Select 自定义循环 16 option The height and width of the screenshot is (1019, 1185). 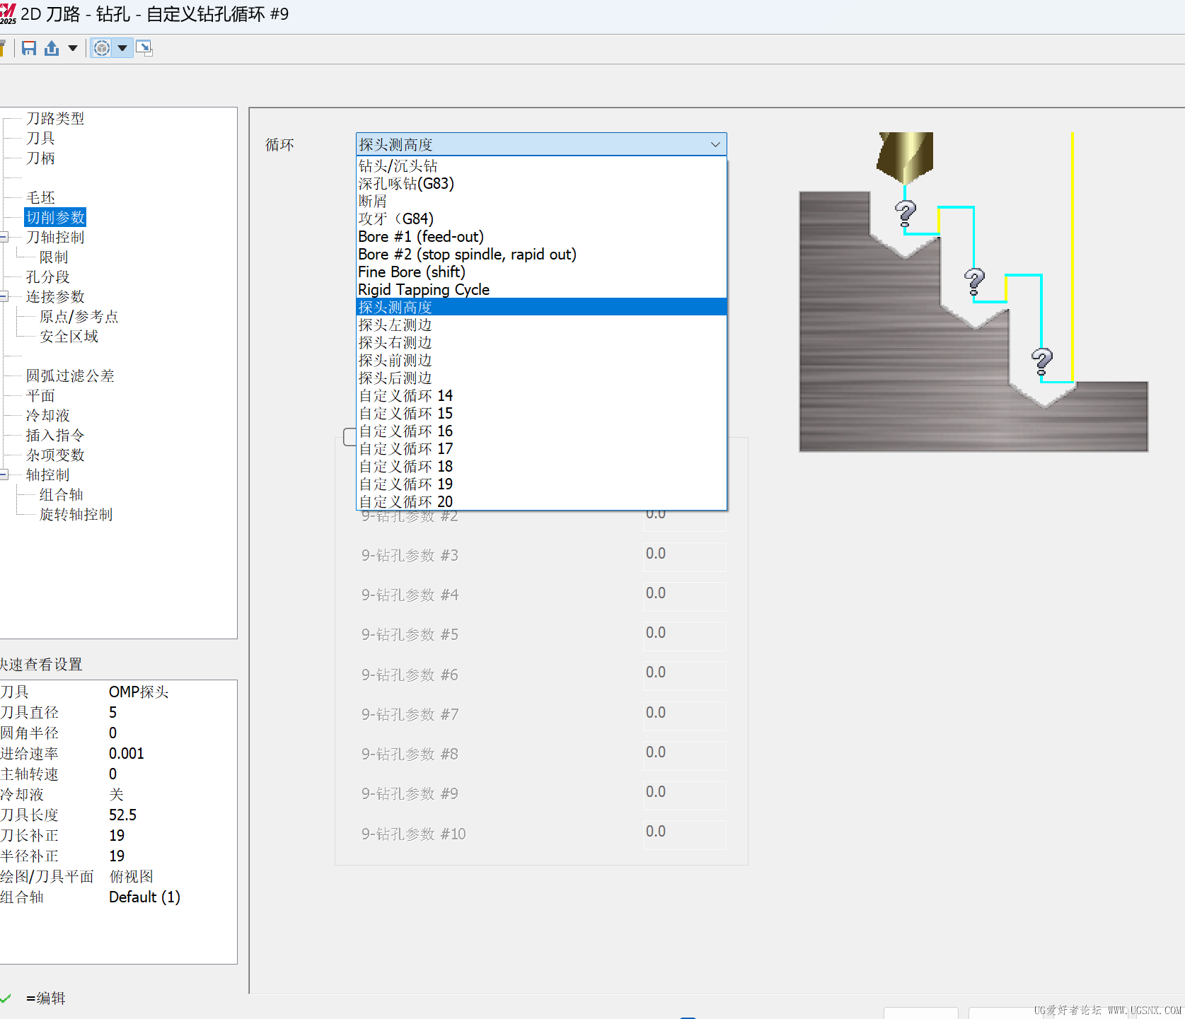click(x=541, y=431)
